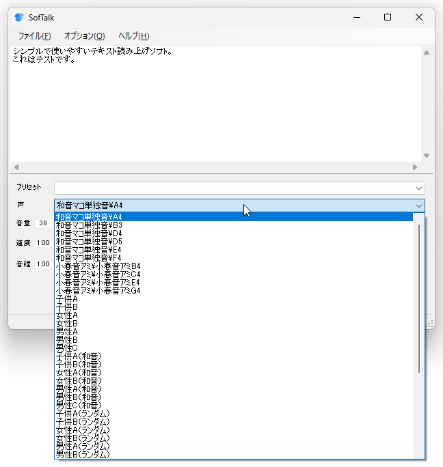Select the 男性C voice
This screenshot has width=443, height=467.
pyautogui.click(x=234, y=348)
